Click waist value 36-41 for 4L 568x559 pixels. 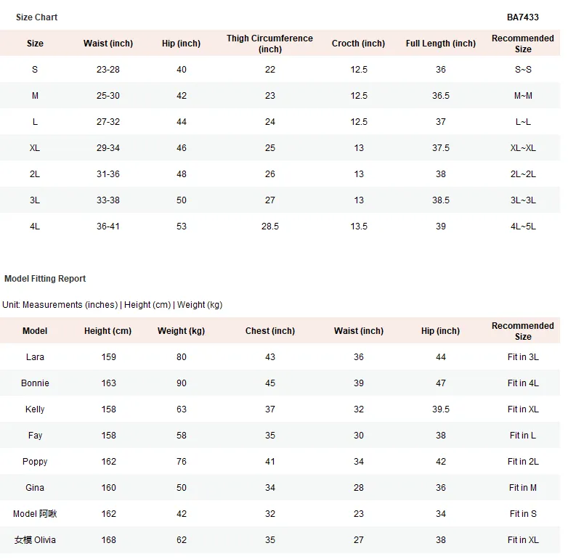(x=108, y=227)
